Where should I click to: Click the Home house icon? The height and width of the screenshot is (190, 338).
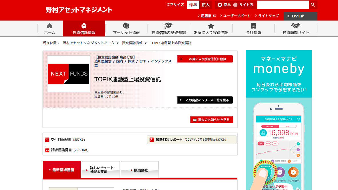pos(49,26)
